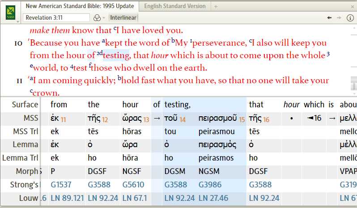Click the Surface row label

point(25,105)
